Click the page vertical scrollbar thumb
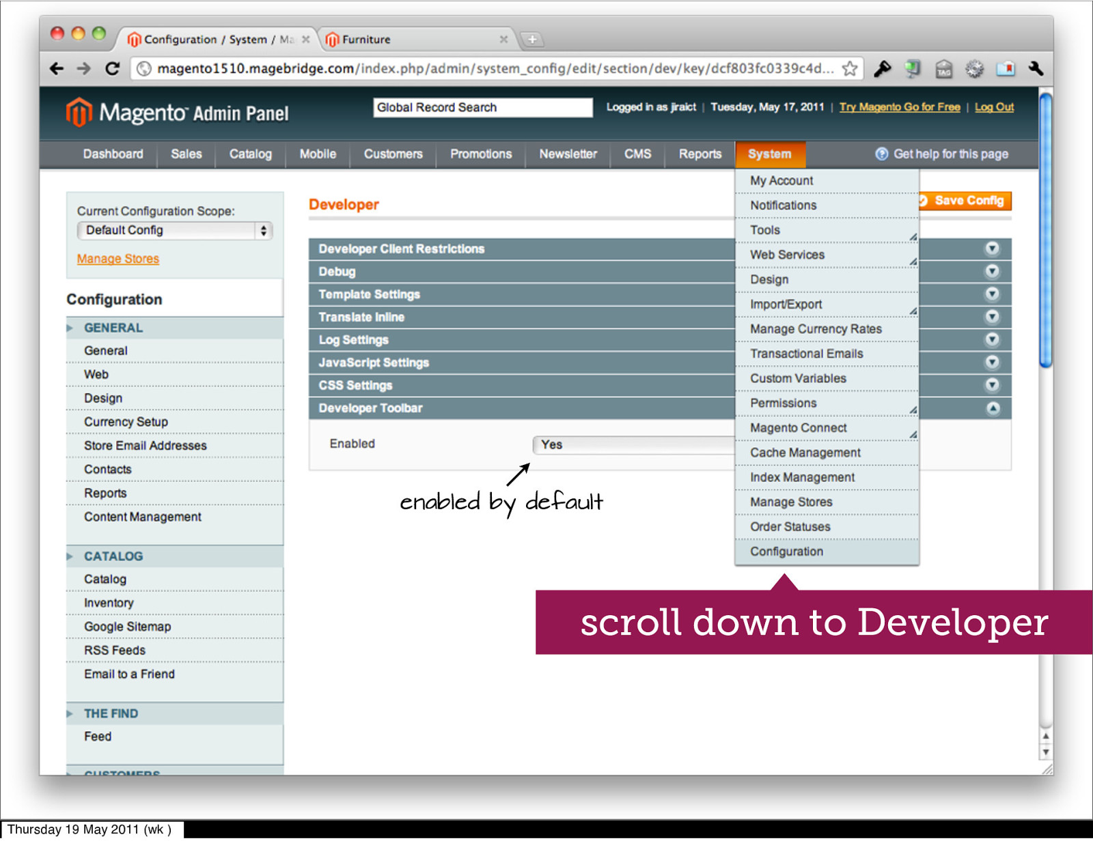The width and height of the screenshot is (1093, 841). point(1045,231)
